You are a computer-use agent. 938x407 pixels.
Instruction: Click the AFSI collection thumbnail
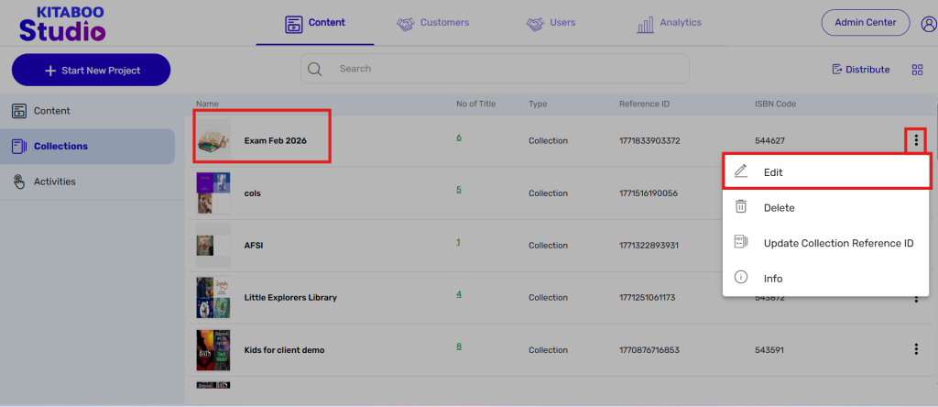[x=213, y=245]
